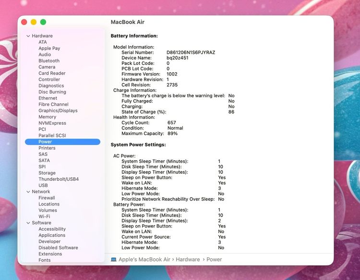Select Graphics/Displays in the sidebar
The width and height of the screenshot is (360, 280).
point(58,111)
